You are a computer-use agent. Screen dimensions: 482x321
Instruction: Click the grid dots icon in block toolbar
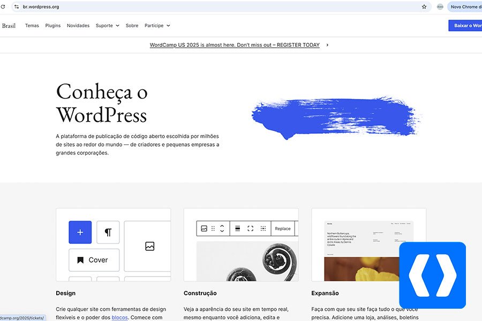point(263,228)
